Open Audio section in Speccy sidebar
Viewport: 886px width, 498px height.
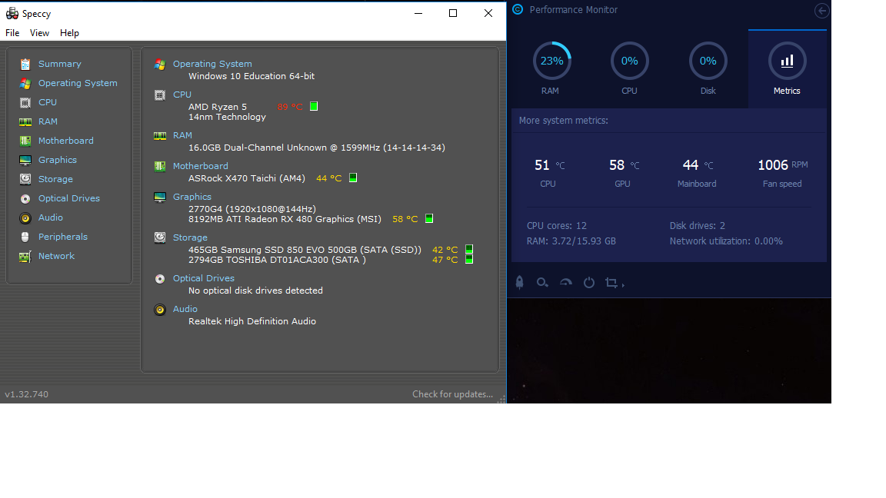pyautogui.click(x=50, y=217)
